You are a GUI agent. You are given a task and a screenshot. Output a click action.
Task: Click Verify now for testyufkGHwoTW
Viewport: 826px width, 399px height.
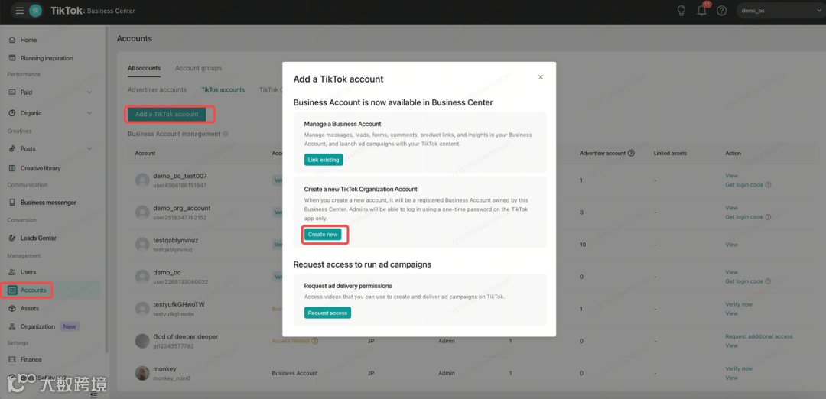pos(739,304)
